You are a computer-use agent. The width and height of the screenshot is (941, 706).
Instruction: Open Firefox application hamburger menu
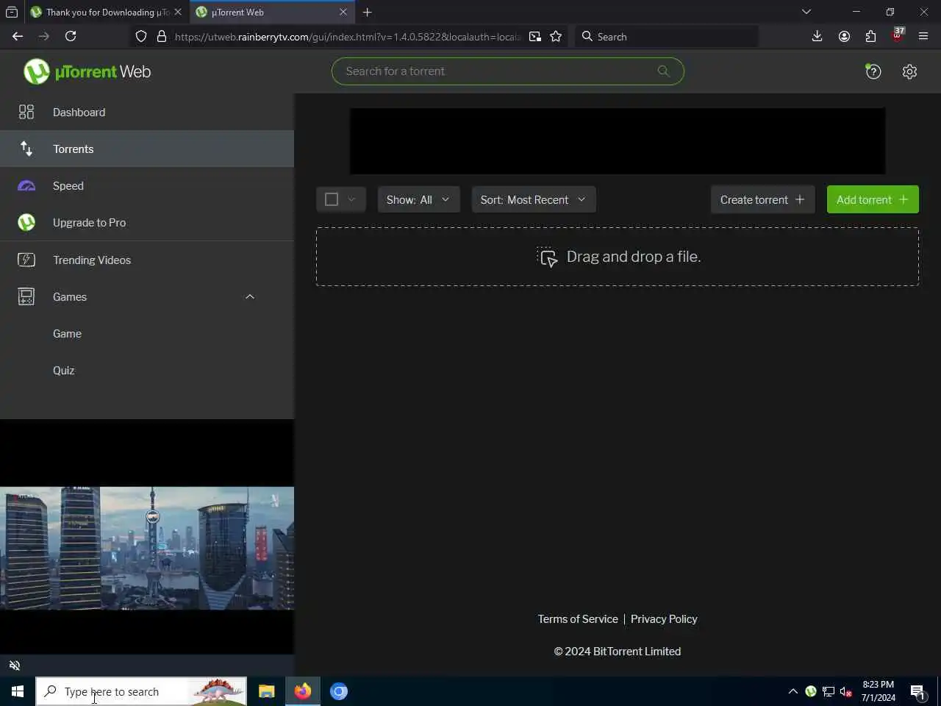[x=923, y=36]
